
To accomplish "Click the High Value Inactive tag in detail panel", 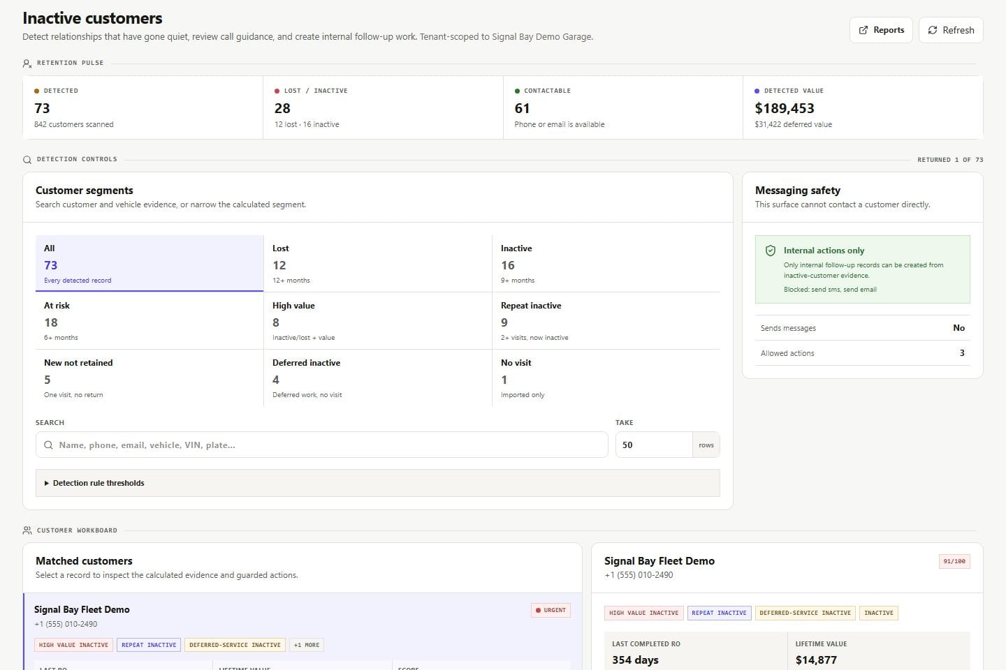I will [x=643, y=613].
